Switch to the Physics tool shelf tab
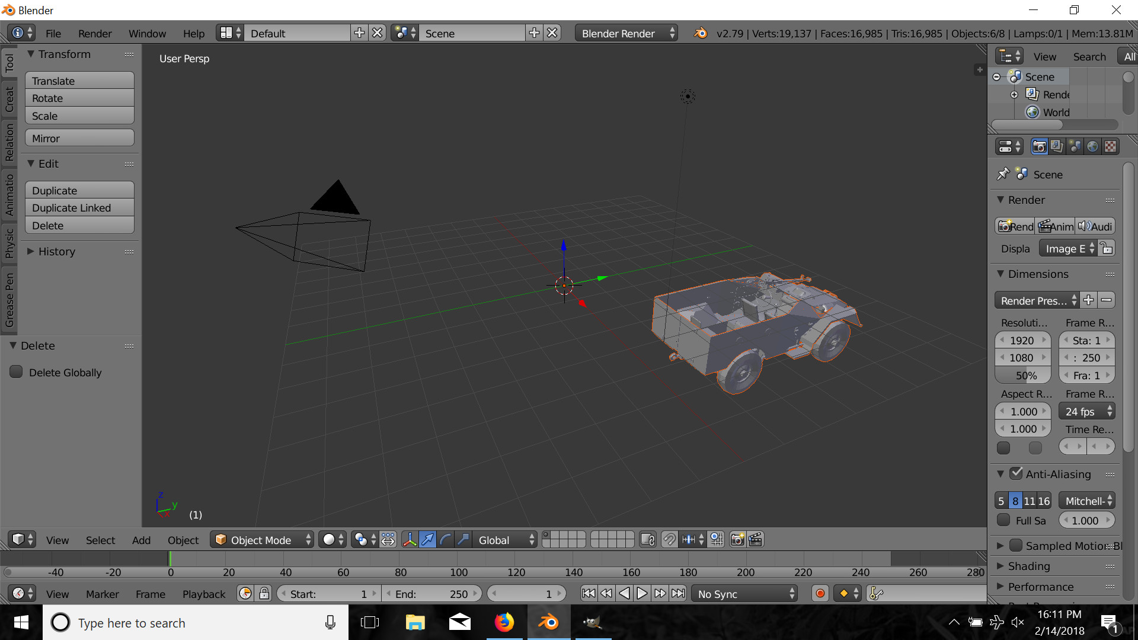1138x640 pixels. point(9,243)
